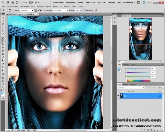Open the layer blend mode dropdown
The image size is (165, 132).
[131, 87]
